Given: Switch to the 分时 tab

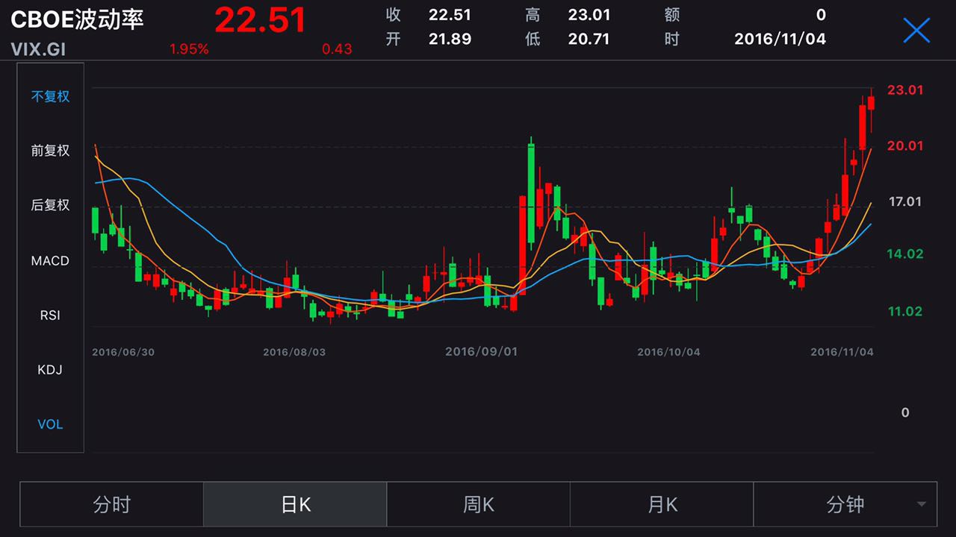Looking at the screenshot, I should [112, 505].
